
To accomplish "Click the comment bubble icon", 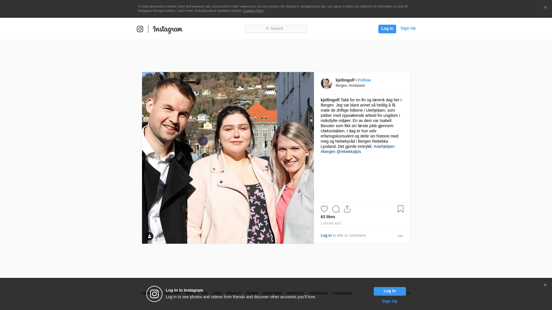I will click(x=336, y=209).
